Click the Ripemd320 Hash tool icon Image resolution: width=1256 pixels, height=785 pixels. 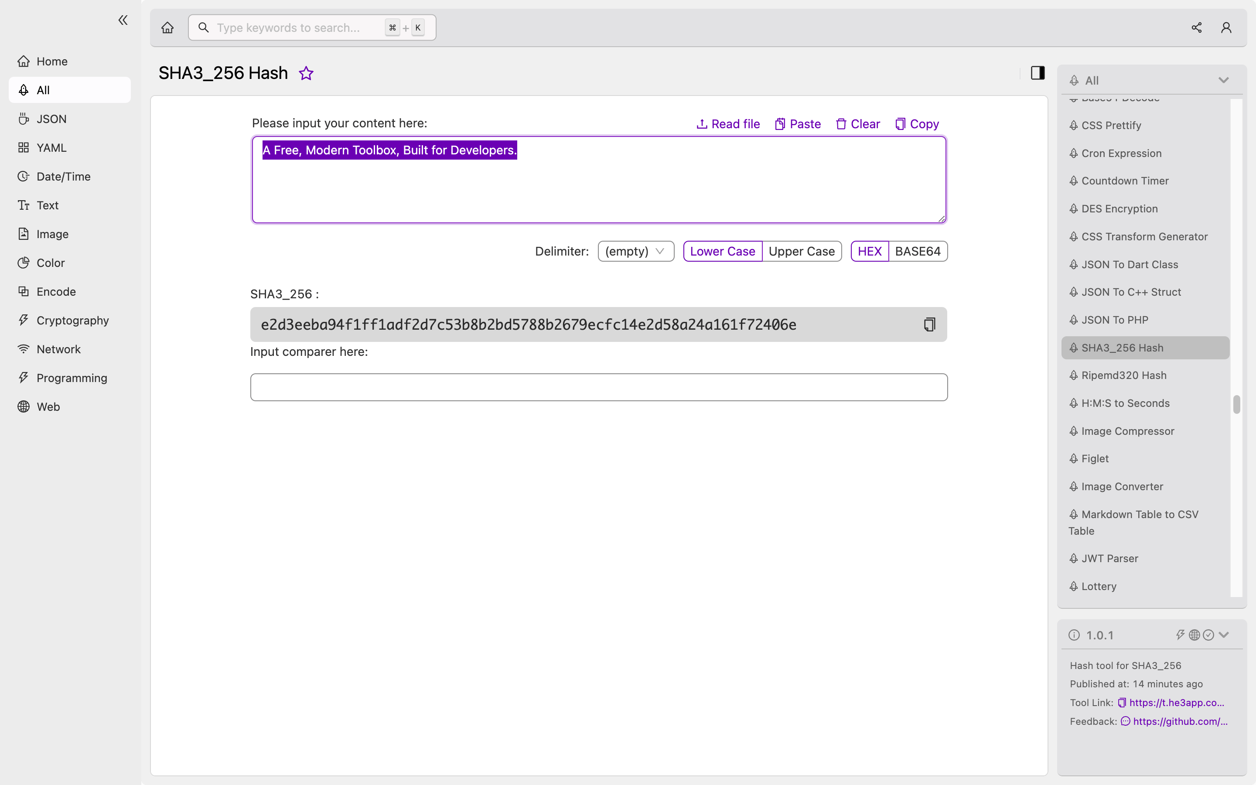pos(1072,375)
